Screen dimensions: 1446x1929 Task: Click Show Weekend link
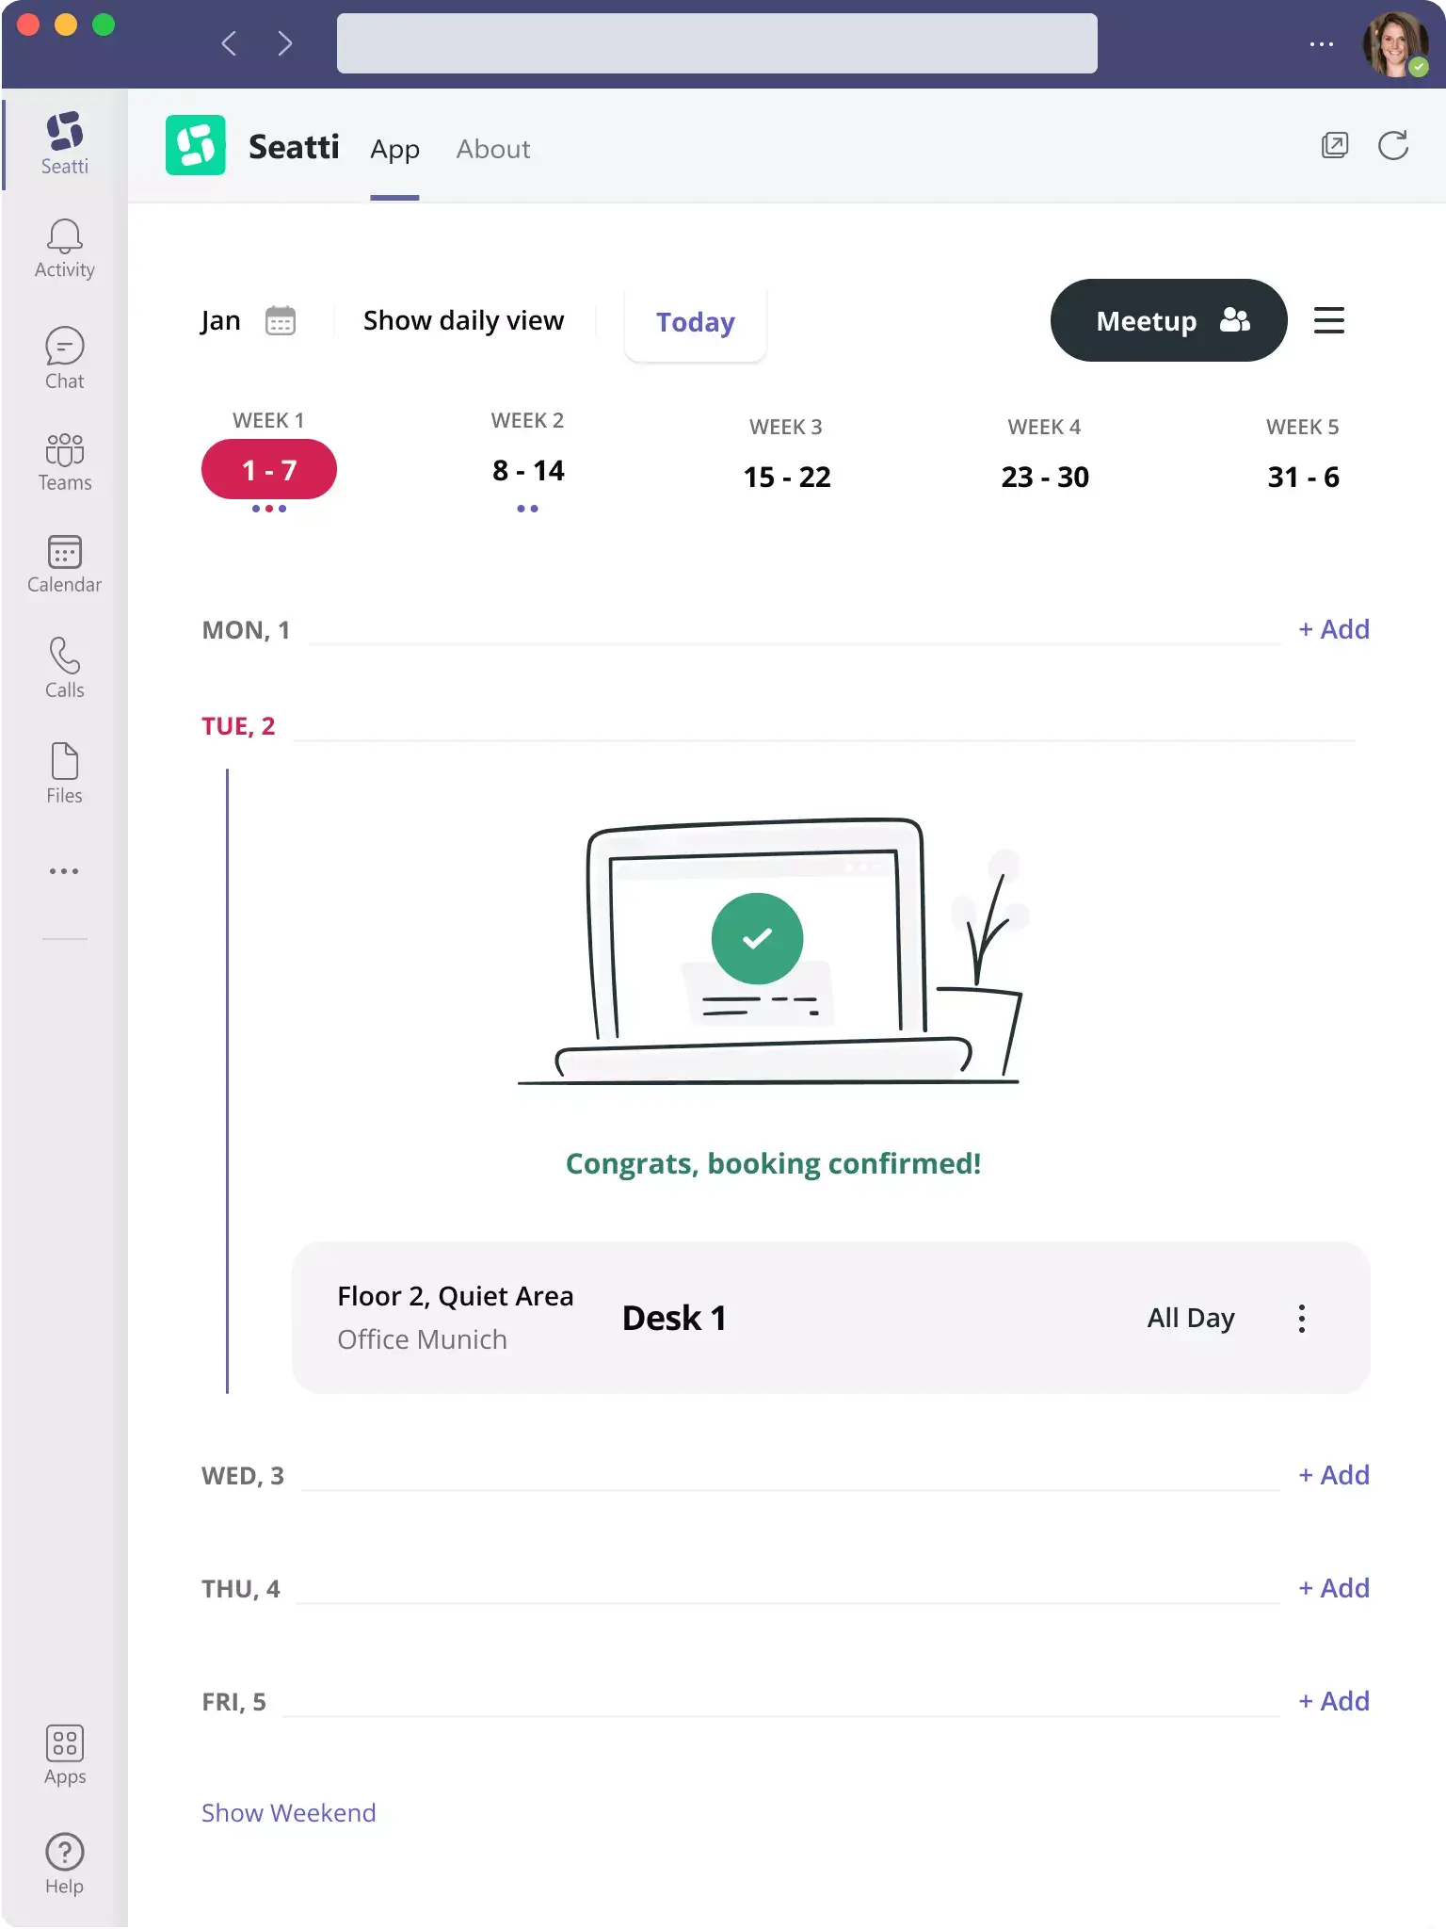[288, 1812]
